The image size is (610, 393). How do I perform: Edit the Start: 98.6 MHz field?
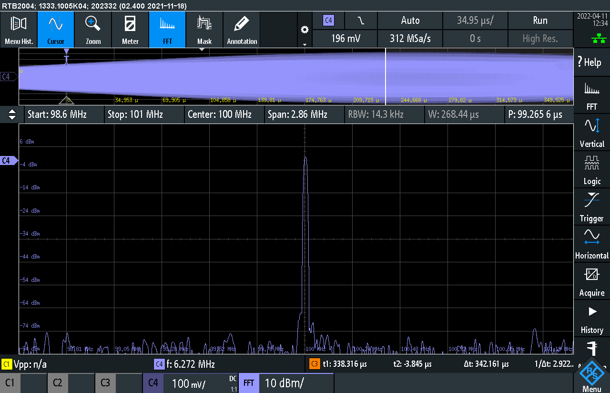(x=64, y=114)
